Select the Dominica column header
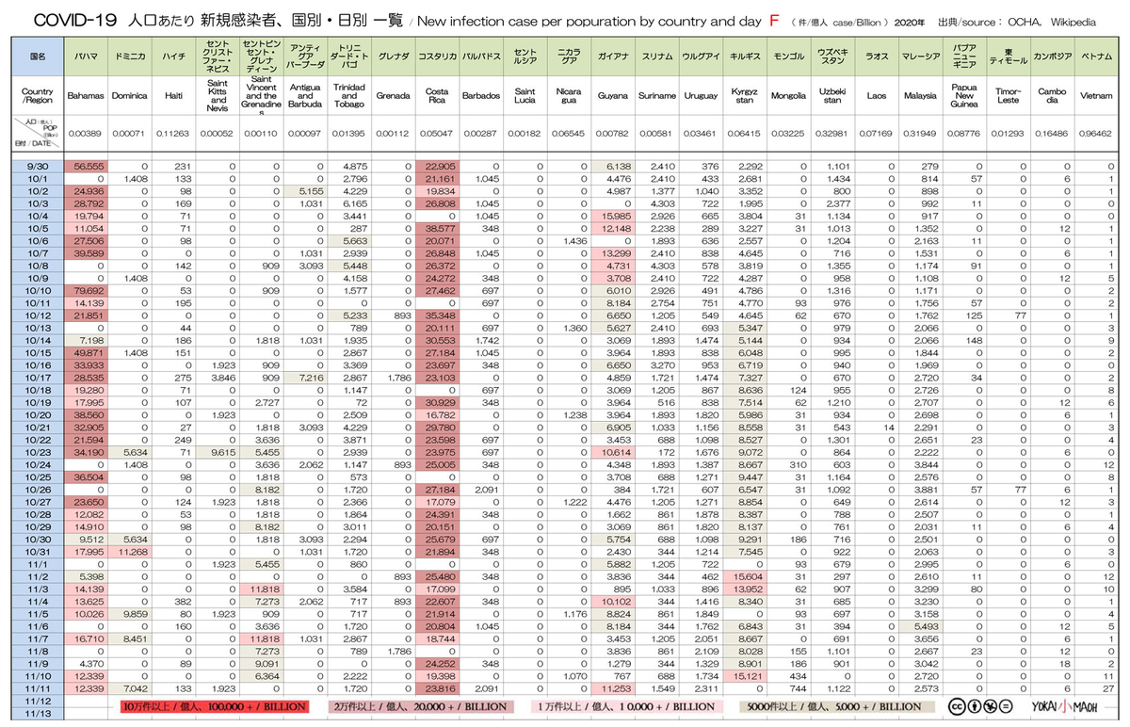This screenshot has width=1130, height=727. coord(130,96)
